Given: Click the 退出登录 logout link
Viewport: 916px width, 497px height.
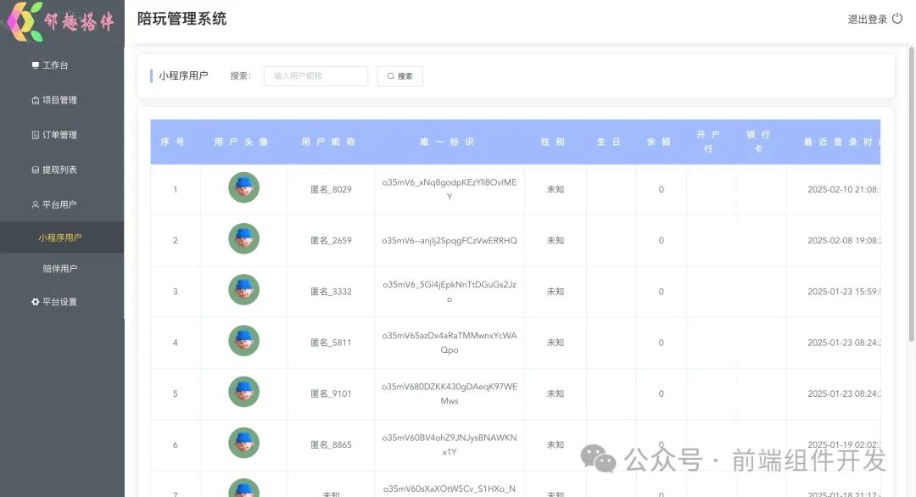Looking at the screenshot, I should coord(869,19).
